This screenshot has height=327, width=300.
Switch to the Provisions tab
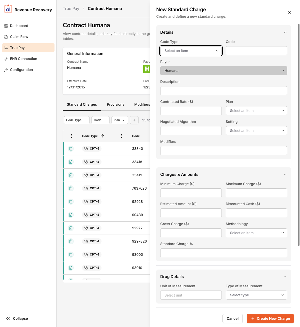click(115, 104)
